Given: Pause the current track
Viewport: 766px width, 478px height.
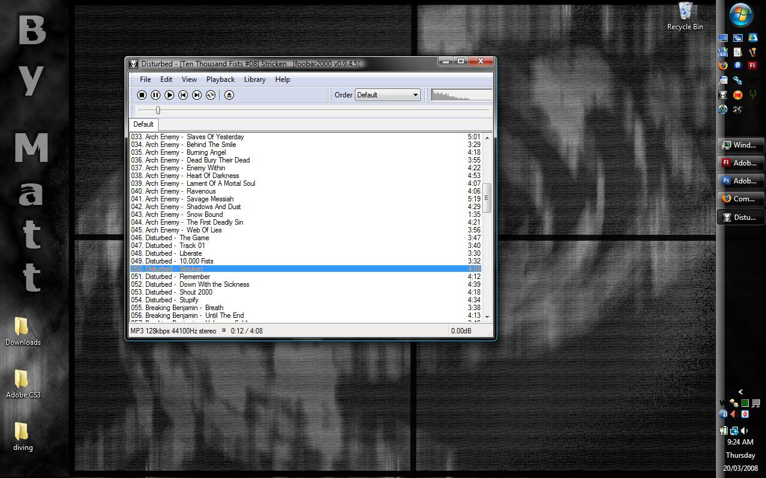Looking at the screenshot, I should (156, 95).
